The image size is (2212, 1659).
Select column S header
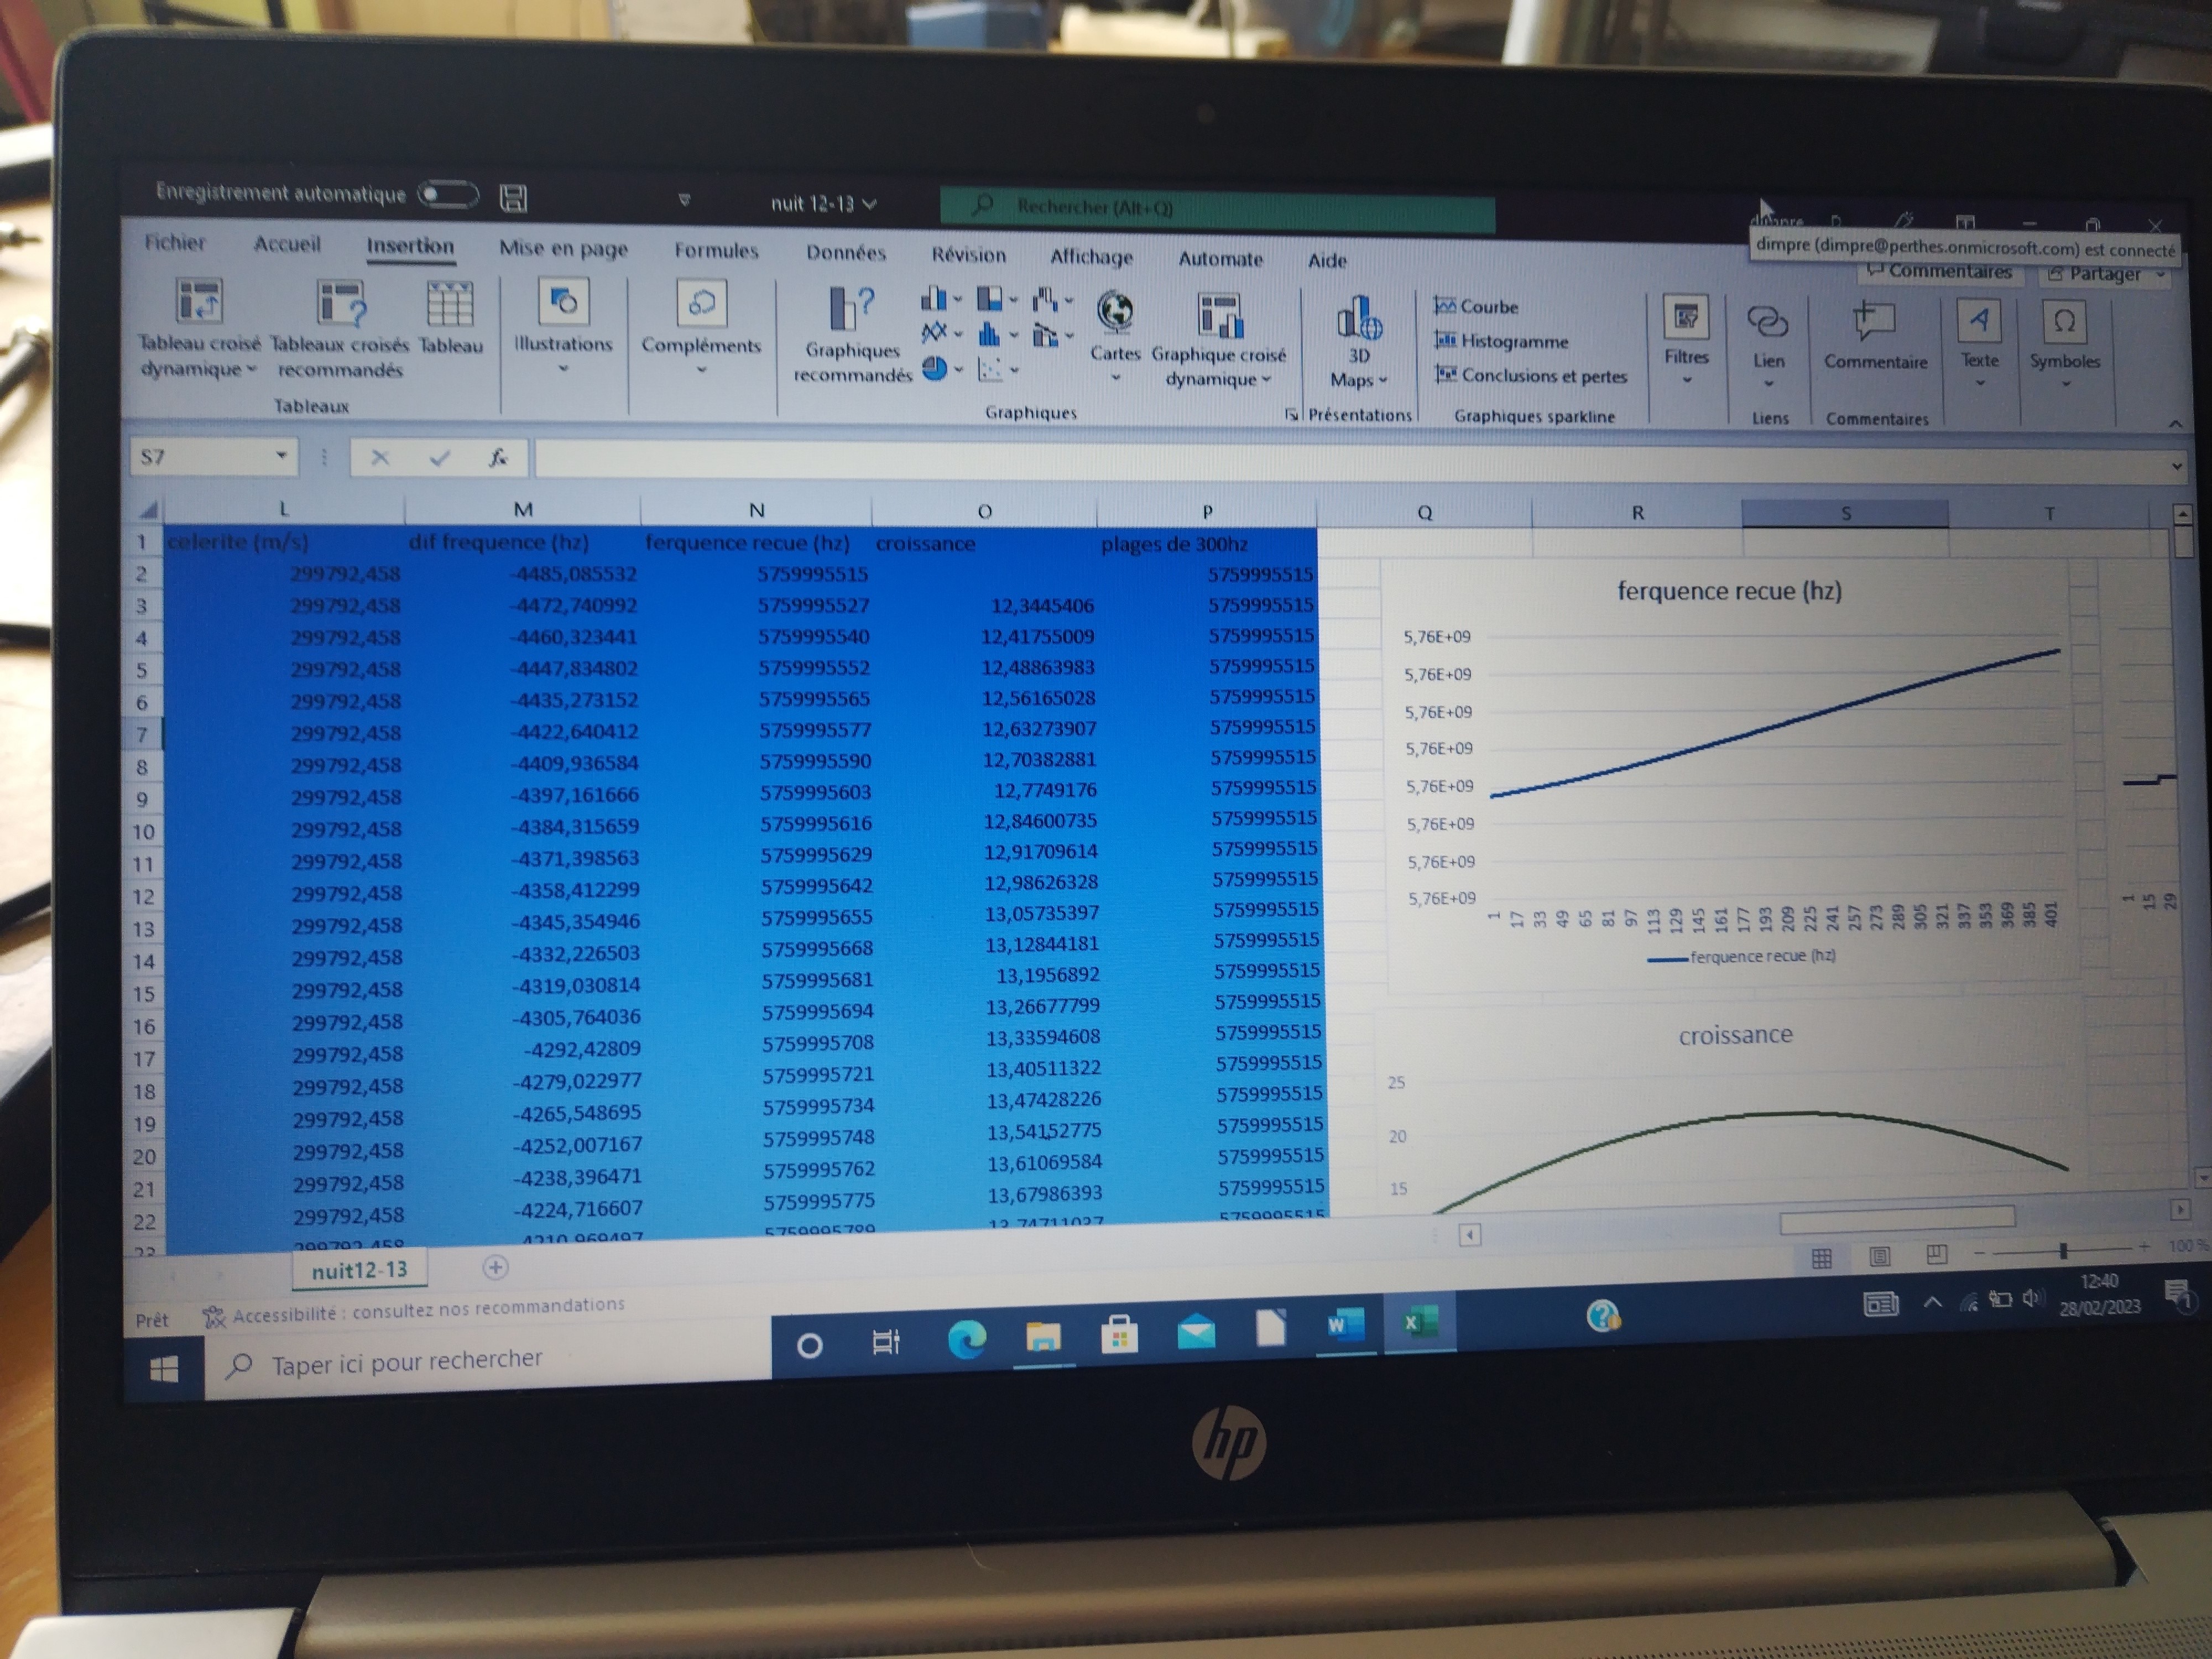[x=1845, y=513]
